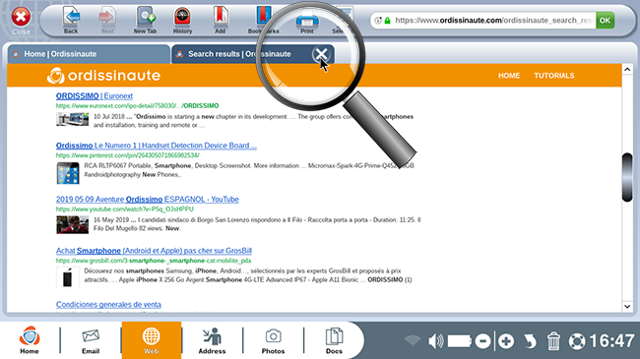Viewport: 640px width, 359px height.
Task: Select the Web app in the bottom bar
Action: click(x=151, y=340)
